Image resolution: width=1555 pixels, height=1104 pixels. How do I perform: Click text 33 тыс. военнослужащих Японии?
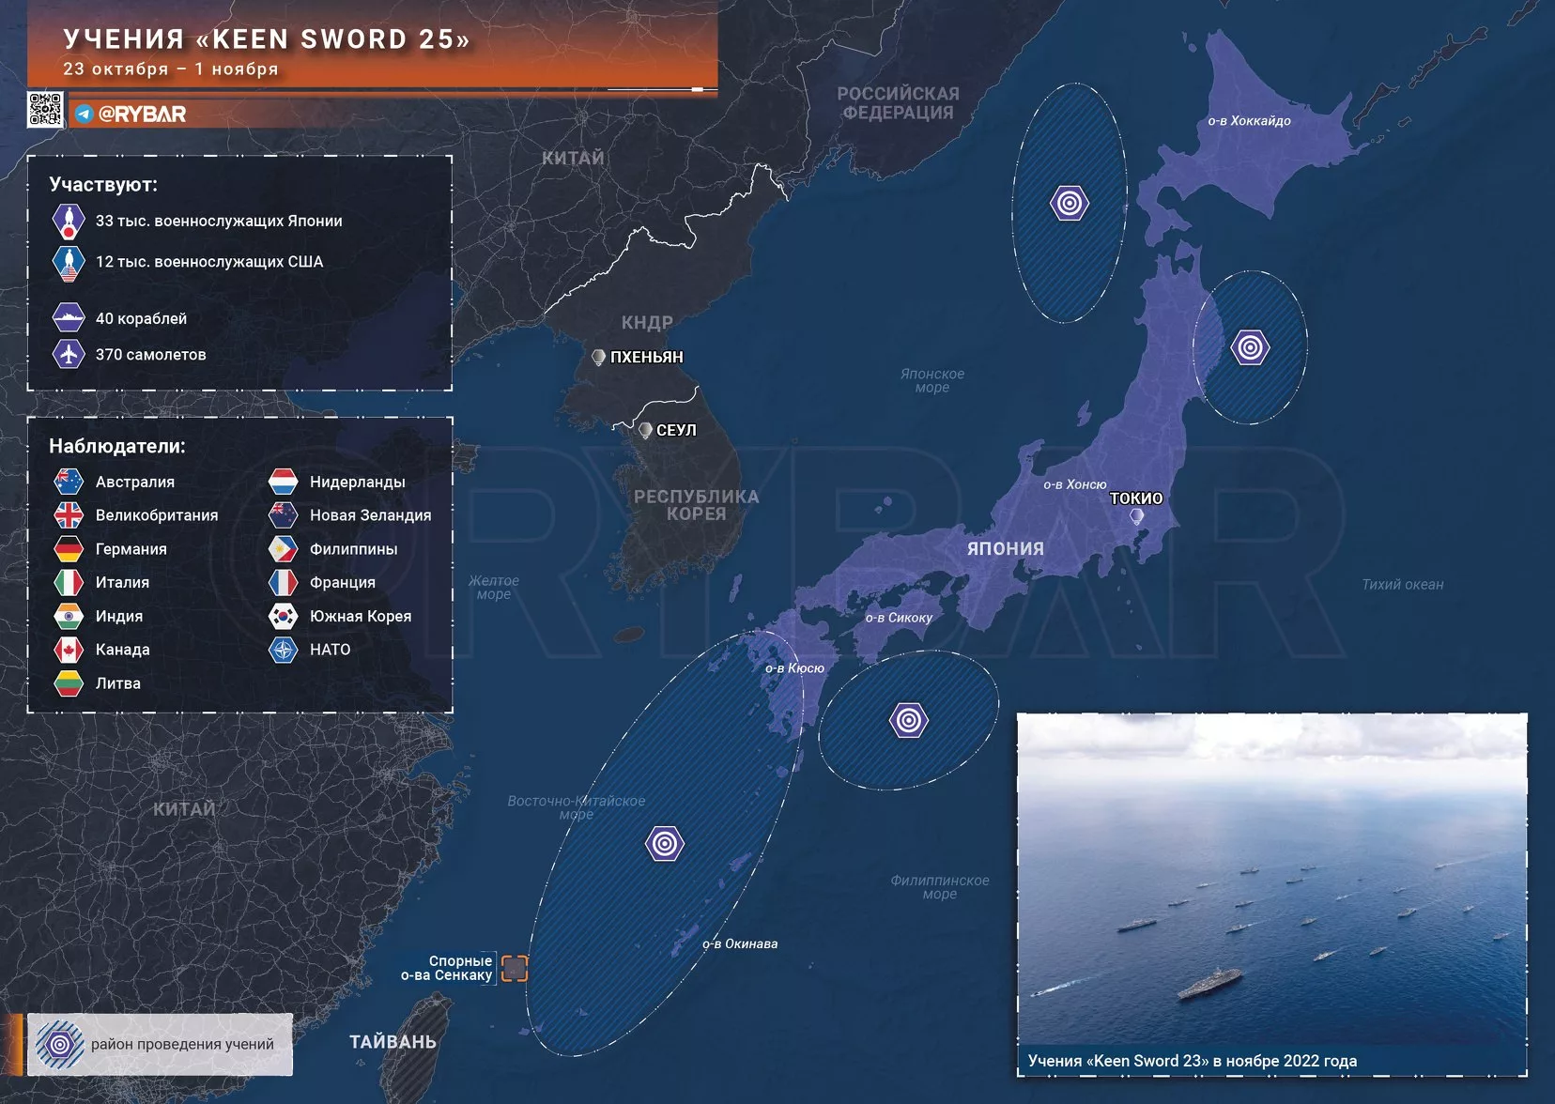point(219,222)
